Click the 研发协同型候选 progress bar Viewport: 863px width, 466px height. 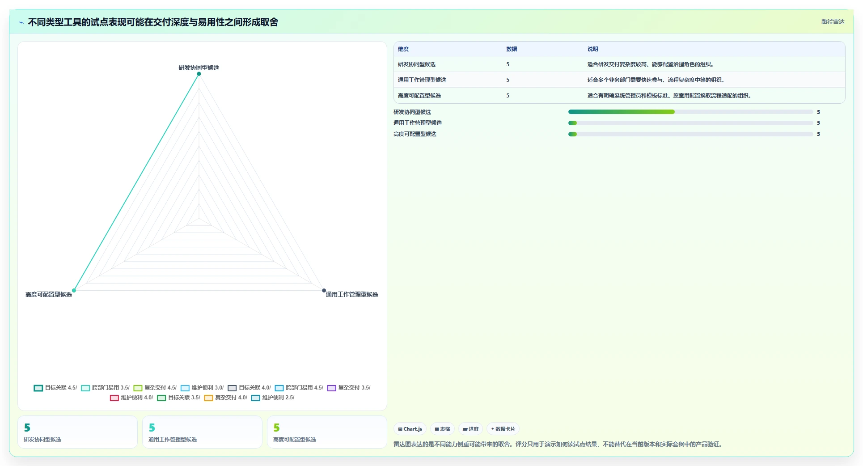click(x=690, y=112)
